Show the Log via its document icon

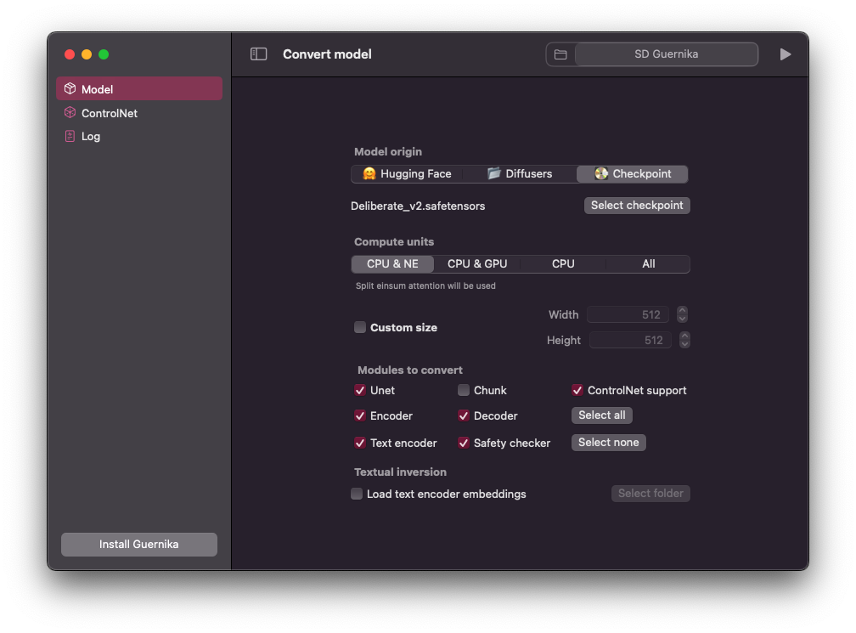pos(69,136)
